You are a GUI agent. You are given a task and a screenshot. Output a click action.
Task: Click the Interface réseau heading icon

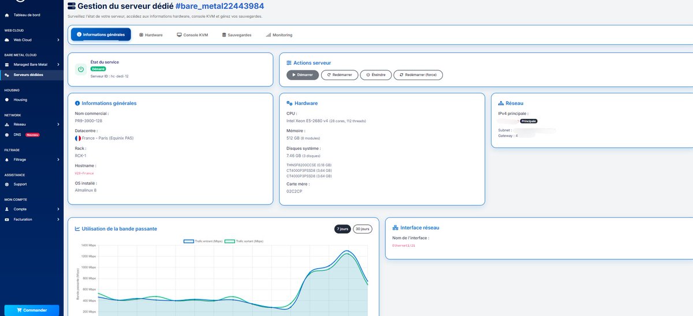tap(396, 228)
